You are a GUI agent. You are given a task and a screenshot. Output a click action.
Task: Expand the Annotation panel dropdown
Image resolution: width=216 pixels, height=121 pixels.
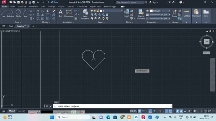pyautogui.click(x=69, y=22)
